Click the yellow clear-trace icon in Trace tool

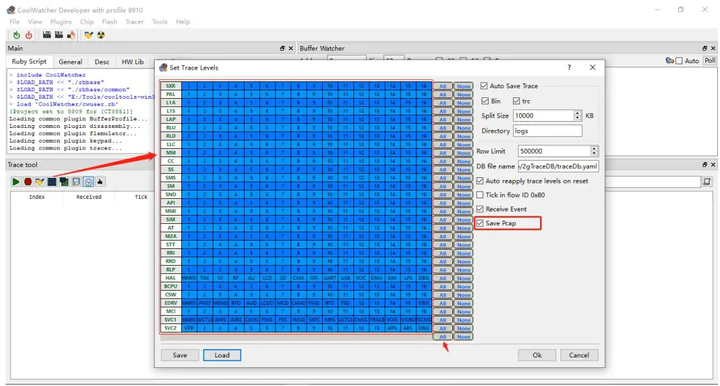click(40, 182)
